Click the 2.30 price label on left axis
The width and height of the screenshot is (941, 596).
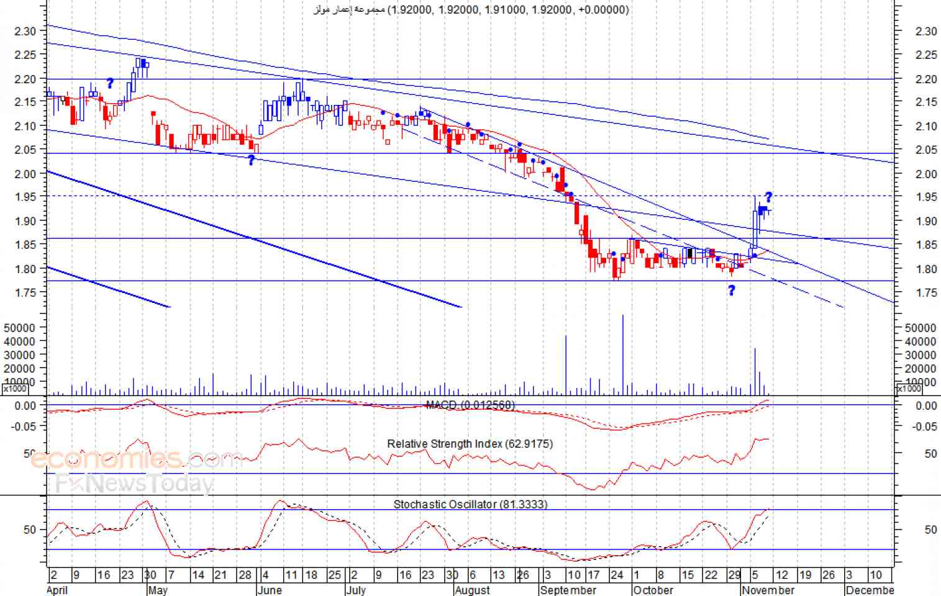[x=25, y=31]
